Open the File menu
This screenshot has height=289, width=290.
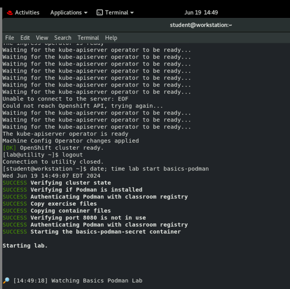coord(10,38)
